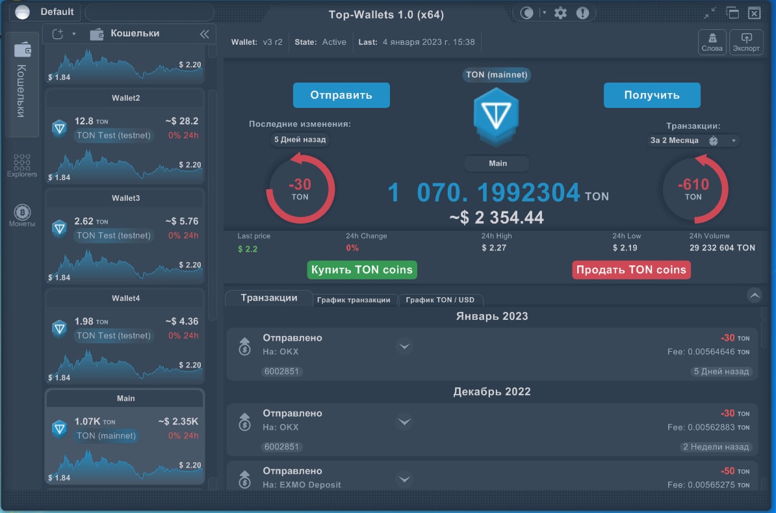Screen dimensions: 776x513
Task: Click the Default profile avatar circle
Action: [22, 12]
